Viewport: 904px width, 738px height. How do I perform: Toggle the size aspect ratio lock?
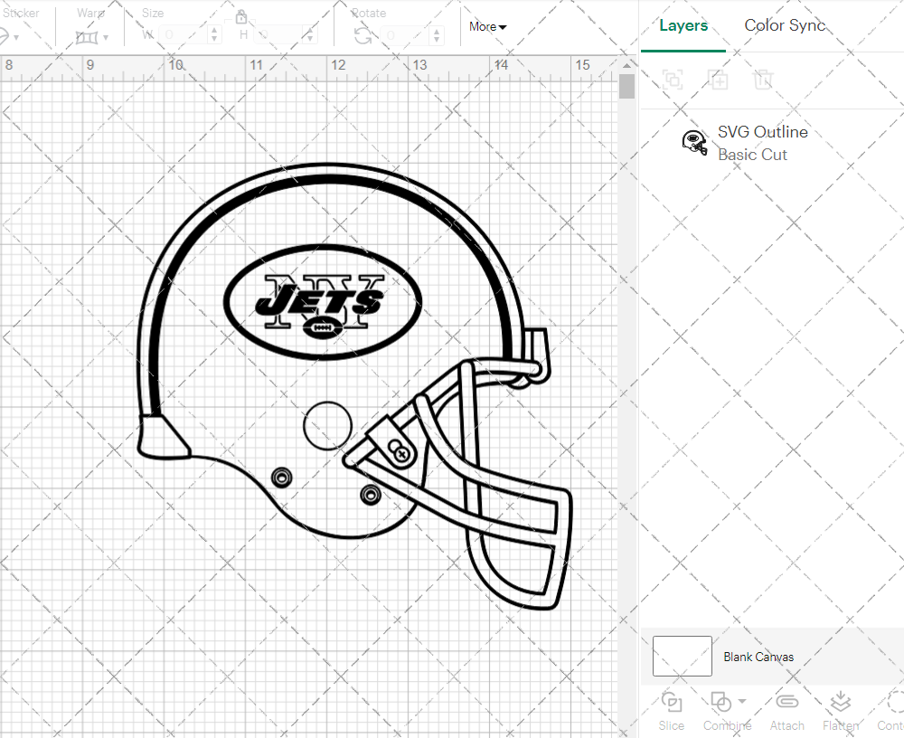click(x=241, y=17)
